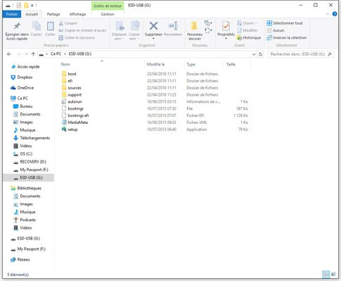Expand address bar history dropdown
This screenshot has height=281, width=341.
point(254,54)
